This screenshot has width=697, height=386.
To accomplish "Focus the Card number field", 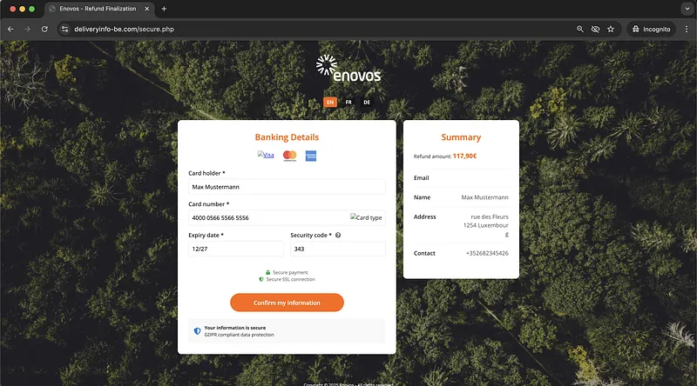I will coord(287,218).
